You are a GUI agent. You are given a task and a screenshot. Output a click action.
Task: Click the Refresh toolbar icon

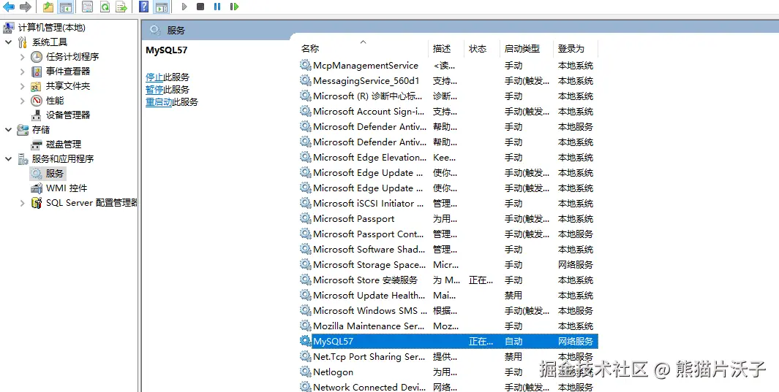pos(105,7)
